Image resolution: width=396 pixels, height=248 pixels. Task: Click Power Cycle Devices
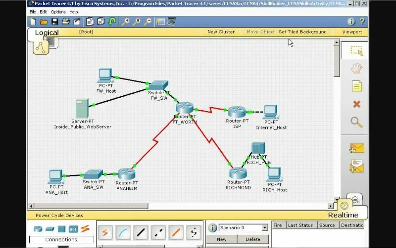[x=59, y=216]
